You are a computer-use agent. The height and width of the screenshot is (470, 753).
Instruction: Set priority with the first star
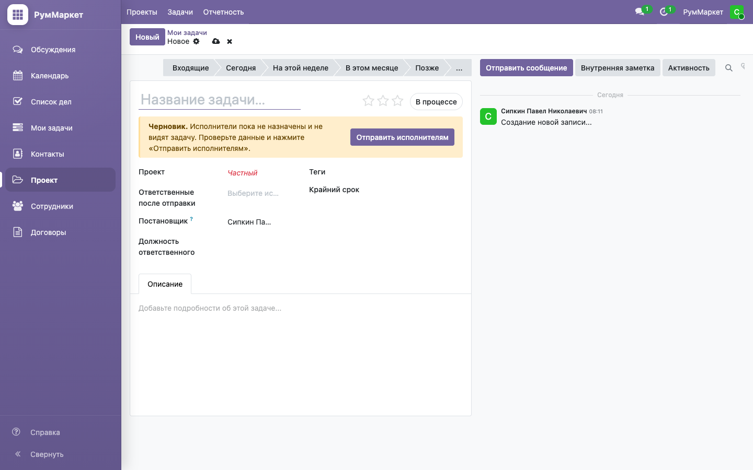369,101
